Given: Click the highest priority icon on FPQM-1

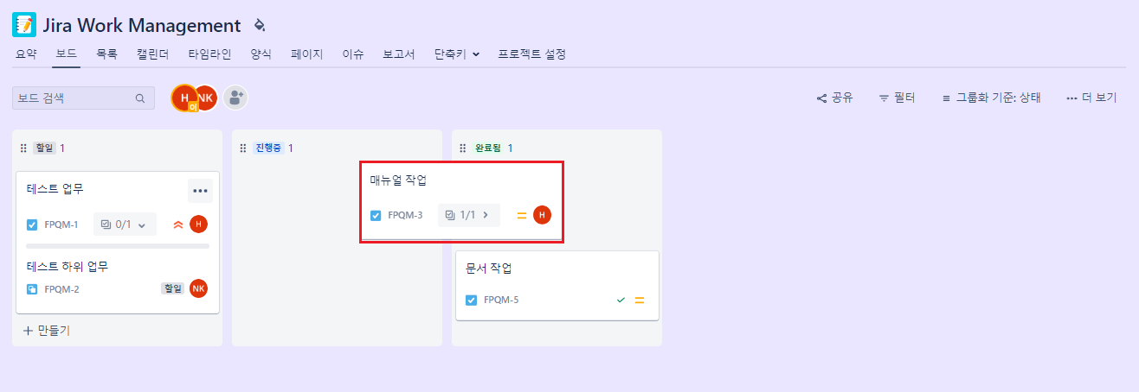Looking at the screenshot, I should (178, 224).
